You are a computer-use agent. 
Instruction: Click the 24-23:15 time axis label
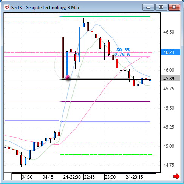tap(134, 177)
